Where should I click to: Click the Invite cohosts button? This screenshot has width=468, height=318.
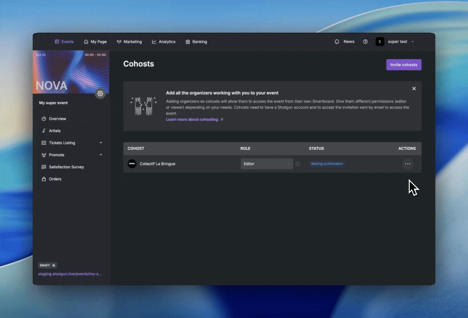(404, 65)
